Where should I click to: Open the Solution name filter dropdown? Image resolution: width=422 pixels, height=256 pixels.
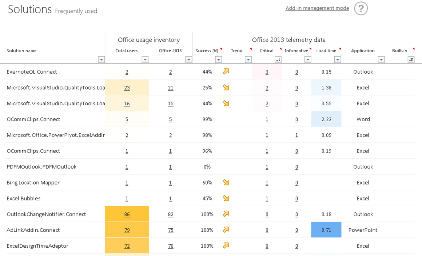(x=101, y=59)
